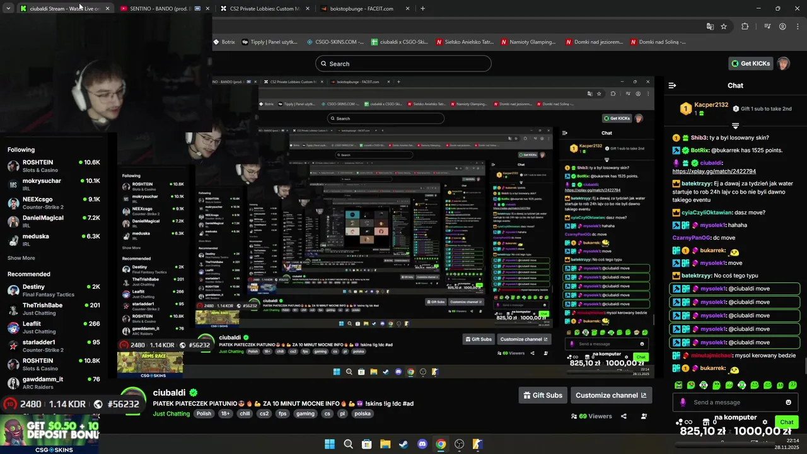807x454 pixels.
Task: Switch to the CS2 Private Lobbies tab
Action: (x=265, y=9)
